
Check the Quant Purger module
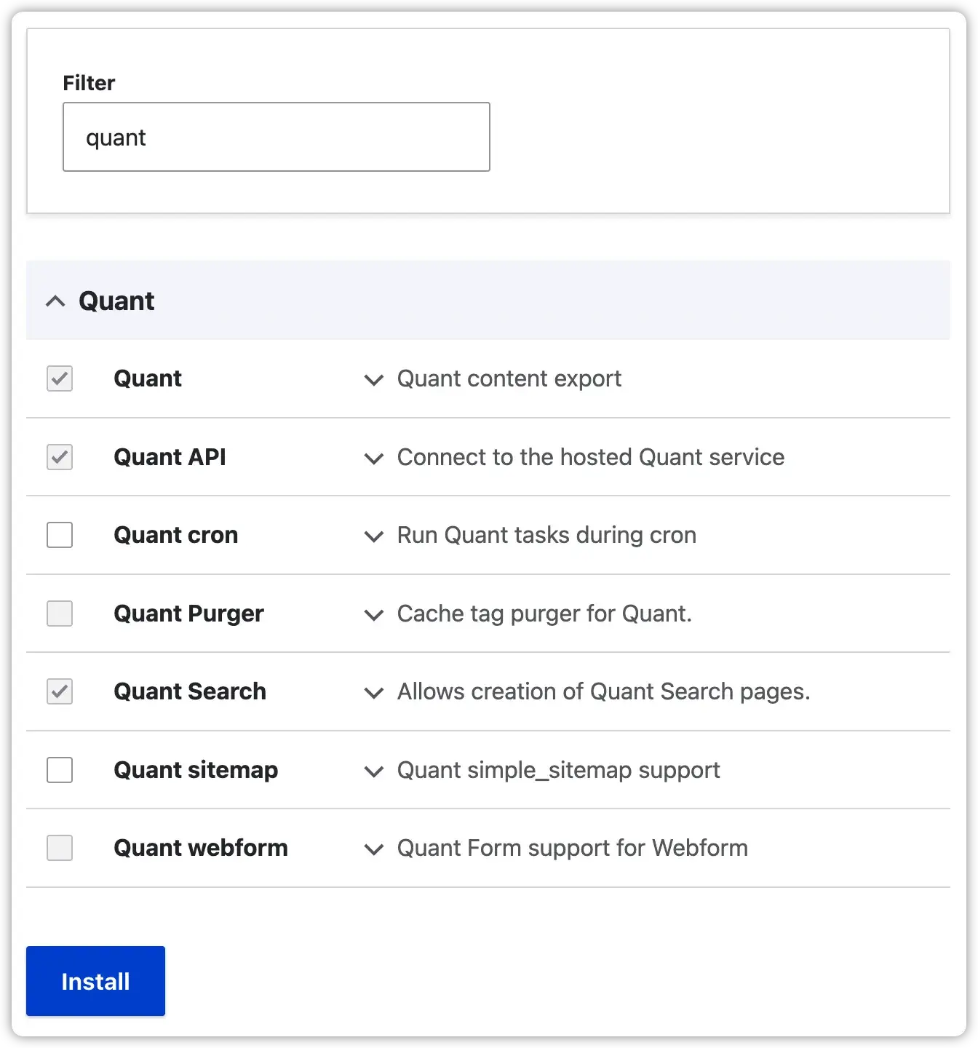pyautogui.click(x=59, y=614)
